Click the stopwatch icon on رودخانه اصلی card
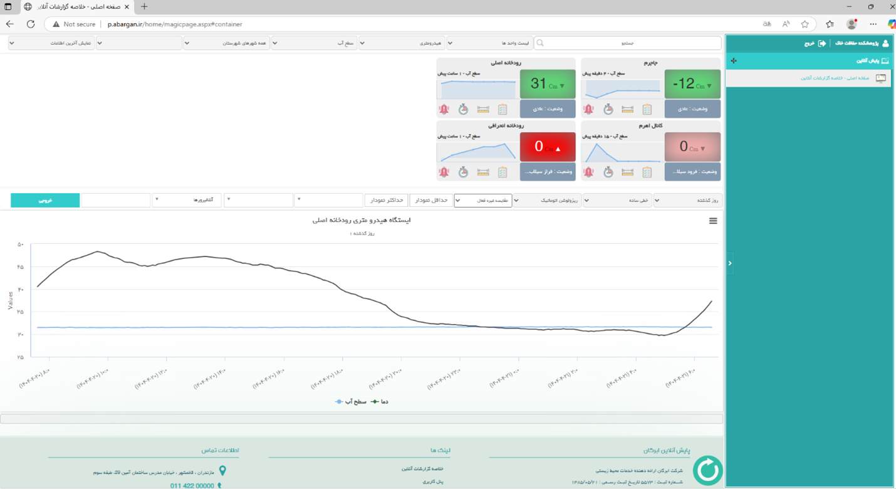 coord(463,109)
